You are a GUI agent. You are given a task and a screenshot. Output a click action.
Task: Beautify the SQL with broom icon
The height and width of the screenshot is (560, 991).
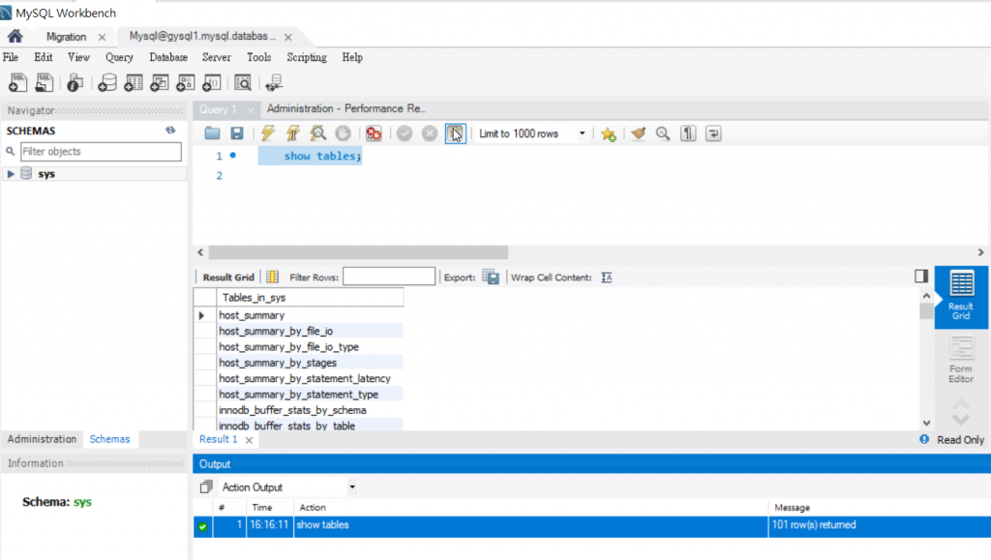(639, 133)
